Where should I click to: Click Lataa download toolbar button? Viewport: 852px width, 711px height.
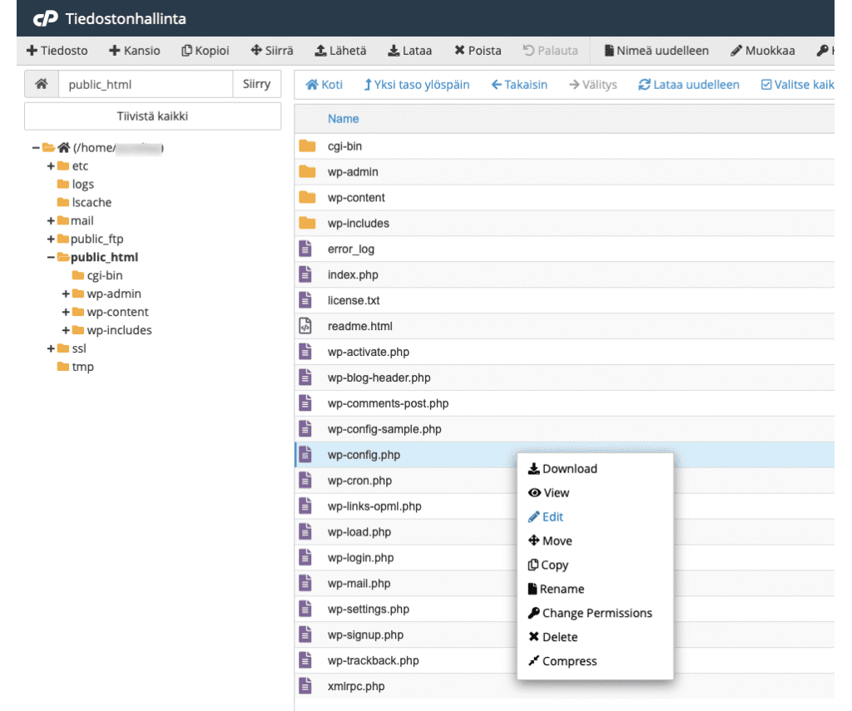coord(409,51)
